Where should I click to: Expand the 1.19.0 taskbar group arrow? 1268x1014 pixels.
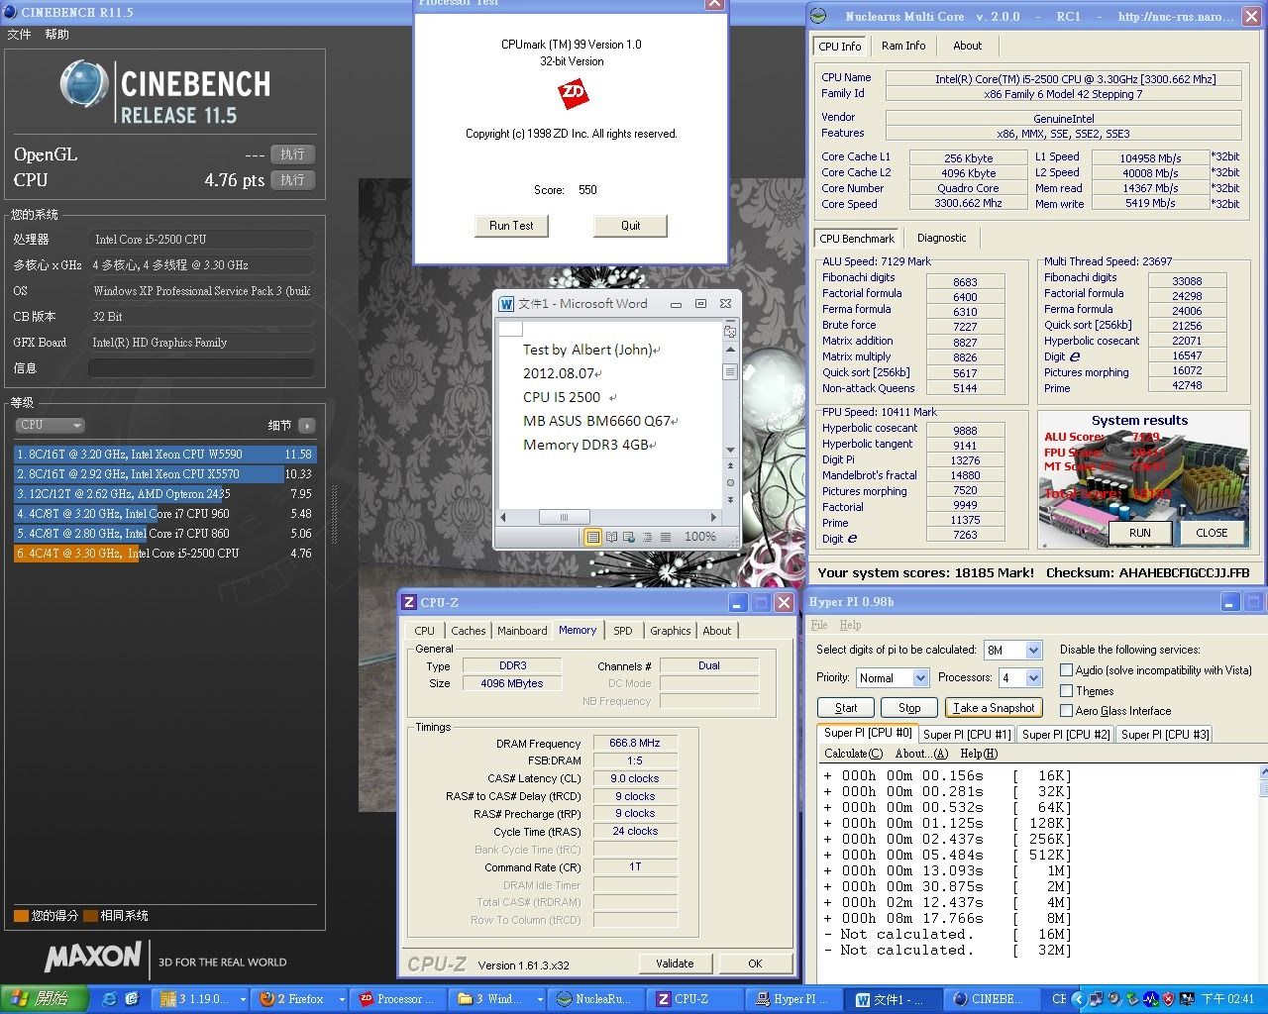point(243,999)
